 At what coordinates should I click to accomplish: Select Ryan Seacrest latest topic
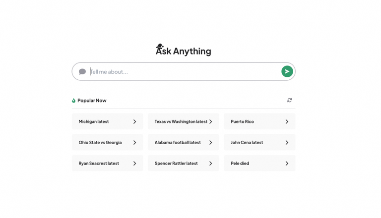coord(99,163)
